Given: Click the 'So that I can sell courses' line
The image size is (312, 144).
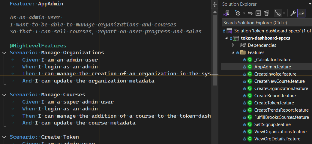Looking at the screenshot, I should pos(106,31).
